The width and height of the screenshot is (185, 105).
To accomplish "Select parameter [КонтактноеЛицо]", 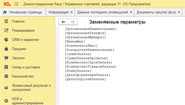I will pos(81,46).
